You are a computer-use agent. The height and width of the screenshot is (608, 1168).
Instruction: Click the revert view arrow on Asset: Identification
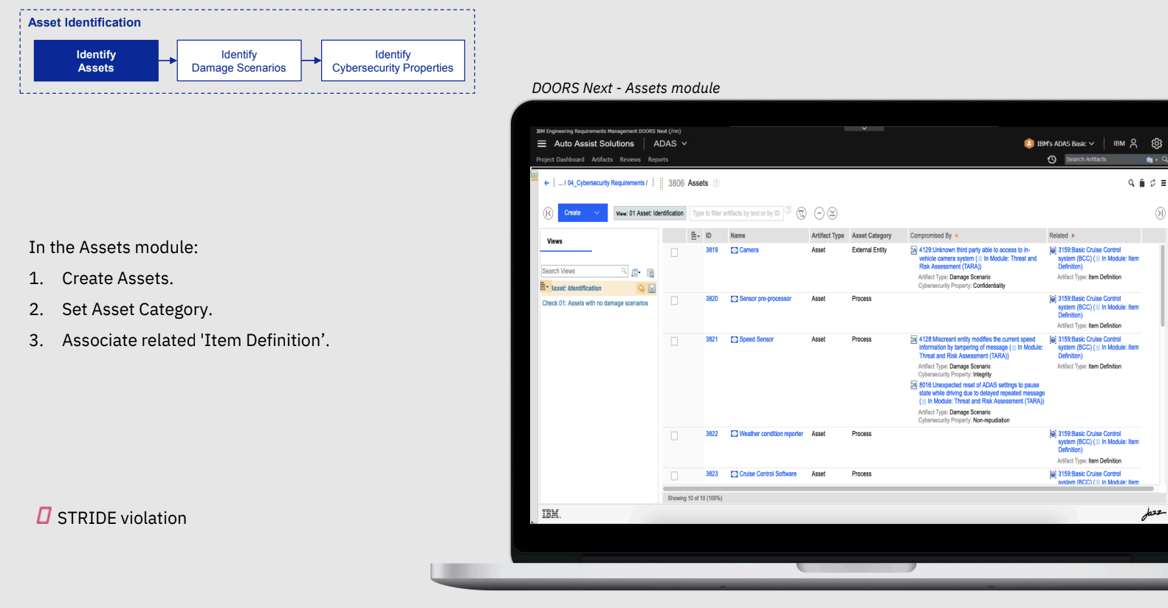pos(641,289)
